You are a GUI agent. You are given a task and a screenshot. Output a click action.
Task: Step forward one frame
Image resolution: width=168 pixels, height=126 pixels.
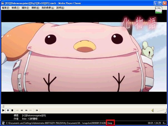37,110
